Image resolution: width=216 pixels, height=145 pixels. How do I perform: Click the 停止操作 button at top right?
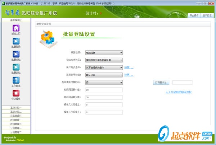[194, 15]
